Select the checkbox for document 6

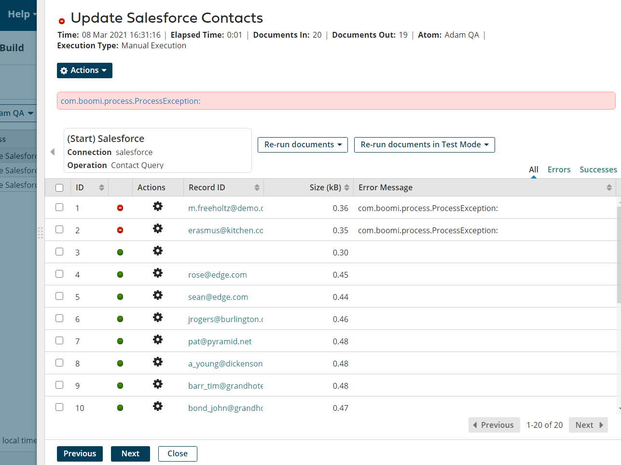59,318
